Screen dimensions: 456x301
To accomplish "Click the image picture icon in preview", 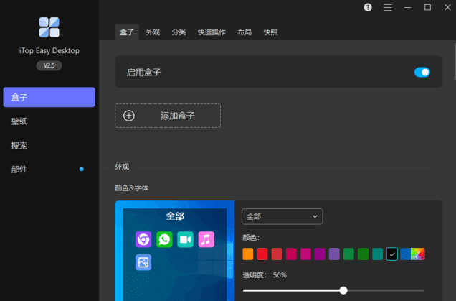I will (x=143, y=262).
